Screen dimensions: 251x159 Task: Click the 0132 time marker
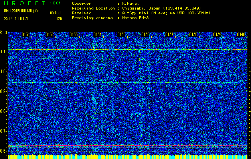pyautogui.click(x=49, y=35)
